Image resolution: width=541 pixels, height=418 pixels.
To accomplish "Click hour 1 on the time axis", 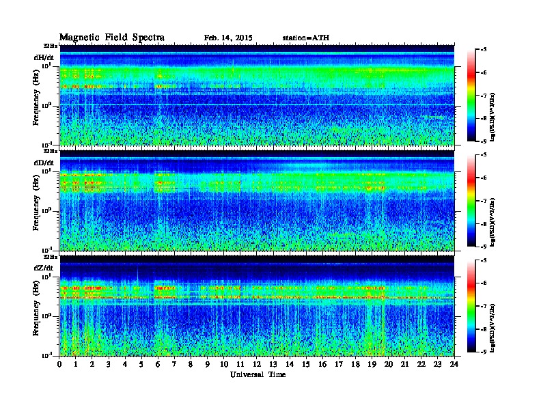I will [76, 364].
